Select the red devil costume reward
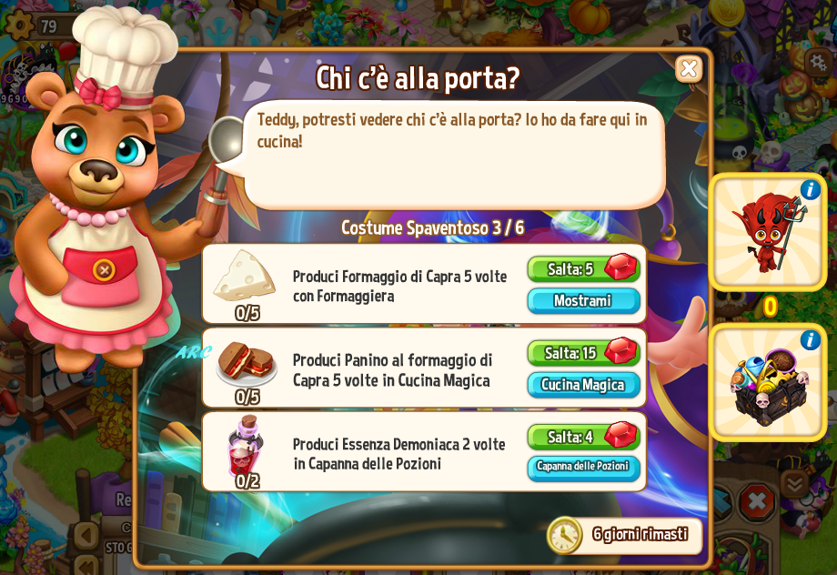 click(x=768, y=232)
